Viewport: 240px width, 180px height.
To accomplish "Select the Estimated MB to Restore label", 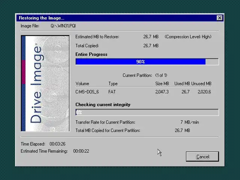I will (x=97, y=37).
